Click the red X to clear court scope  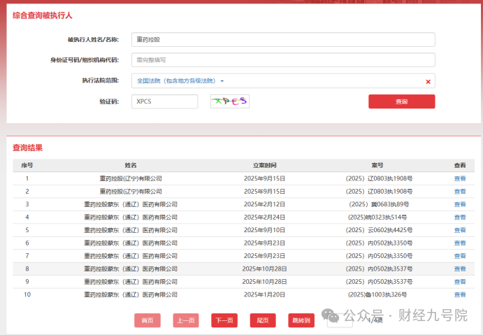428,81
